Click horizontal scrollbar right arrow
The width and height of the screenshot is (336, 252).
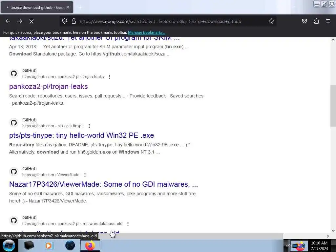point(328,236)
